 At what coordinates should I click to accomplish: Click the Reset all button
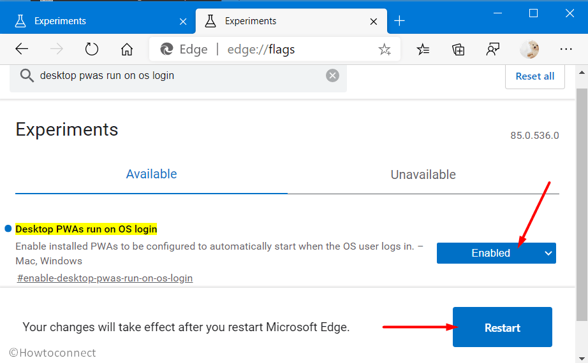(x=535, y=76)
